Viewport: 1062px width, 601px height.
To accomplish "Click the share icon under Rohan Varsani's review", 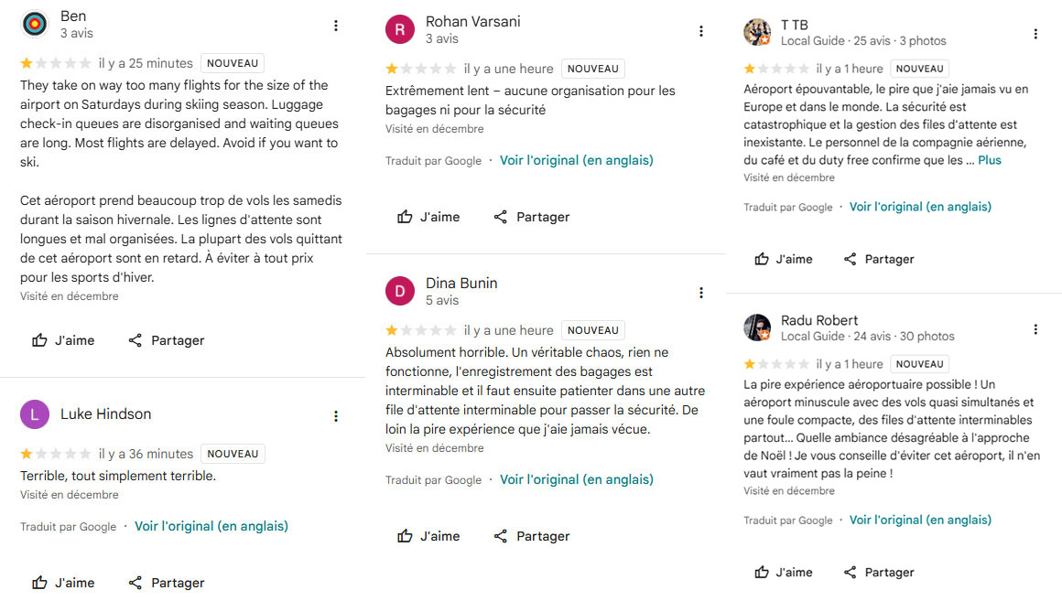I will click(x=501, y=217).
